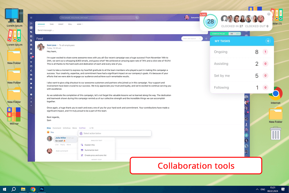Viewport: 289px width, 193px height.
Task: Open the notification center in the taskbar
Action: click(x=283, y=189)
